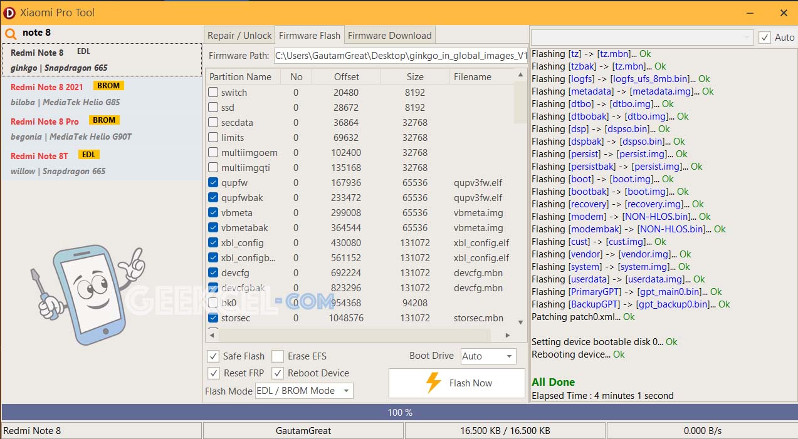Check the multiimgqti partition checkbox
This screenshot has height=439, width=798.
213,167
